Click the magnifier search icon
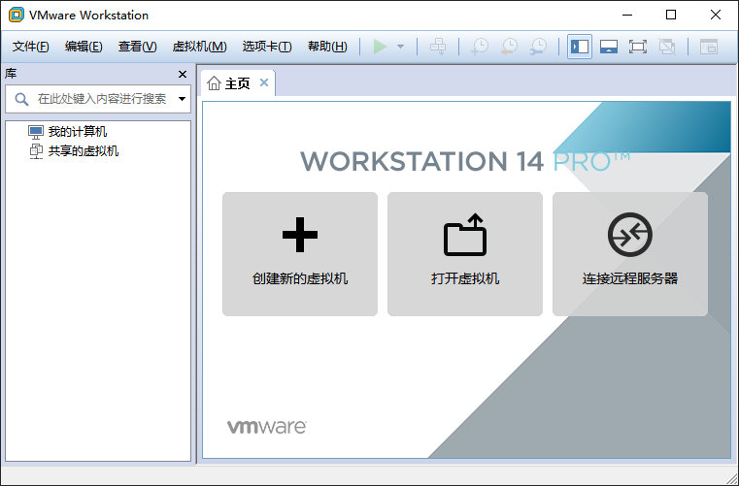The height and width of the screenshot is (486, 739). pyautogui.click(x=21, y=99)
